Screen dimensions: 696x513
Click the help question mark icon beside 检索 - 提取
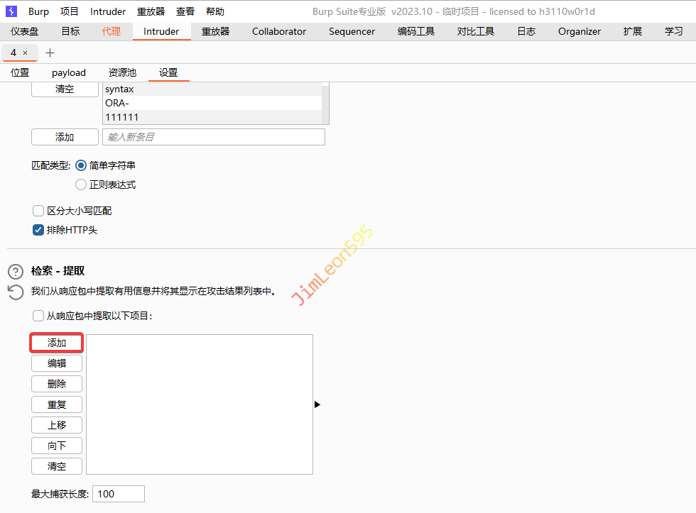point(16,272)
